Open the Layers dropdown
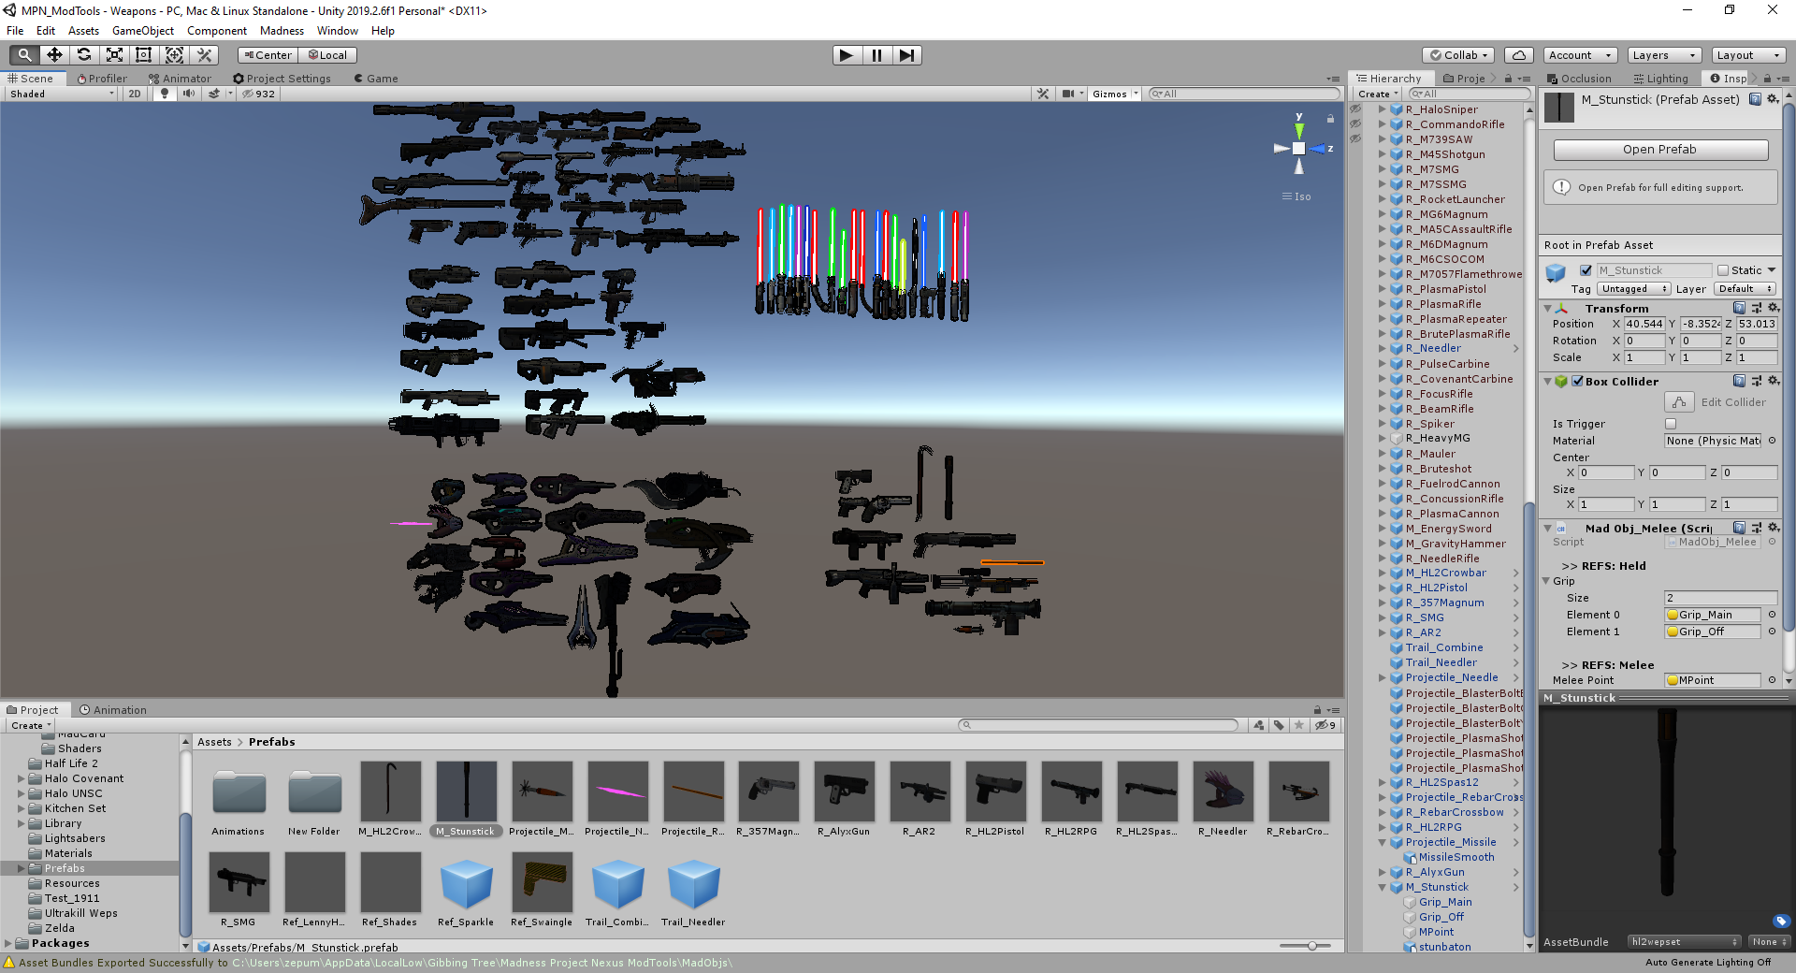The image size is (1796, 973). (1663, 55)
